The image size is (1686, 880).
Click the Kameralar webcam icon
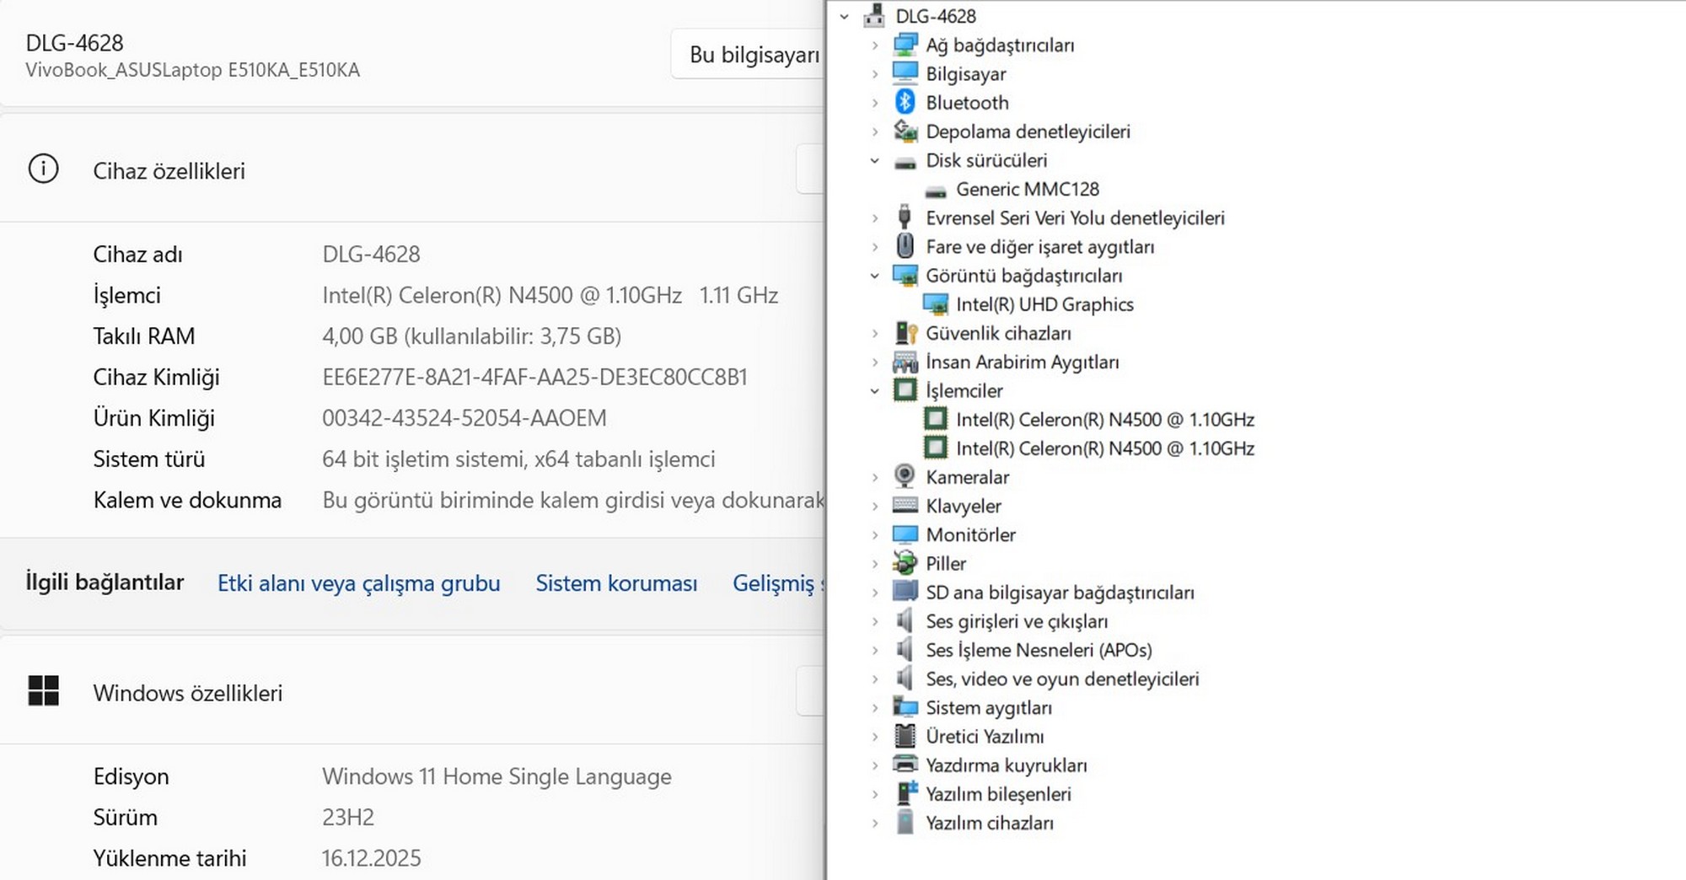[905, 476]
